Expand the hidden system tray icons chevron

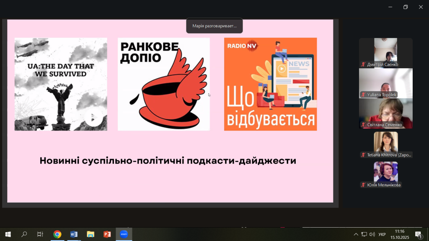[x=356, y=234]
